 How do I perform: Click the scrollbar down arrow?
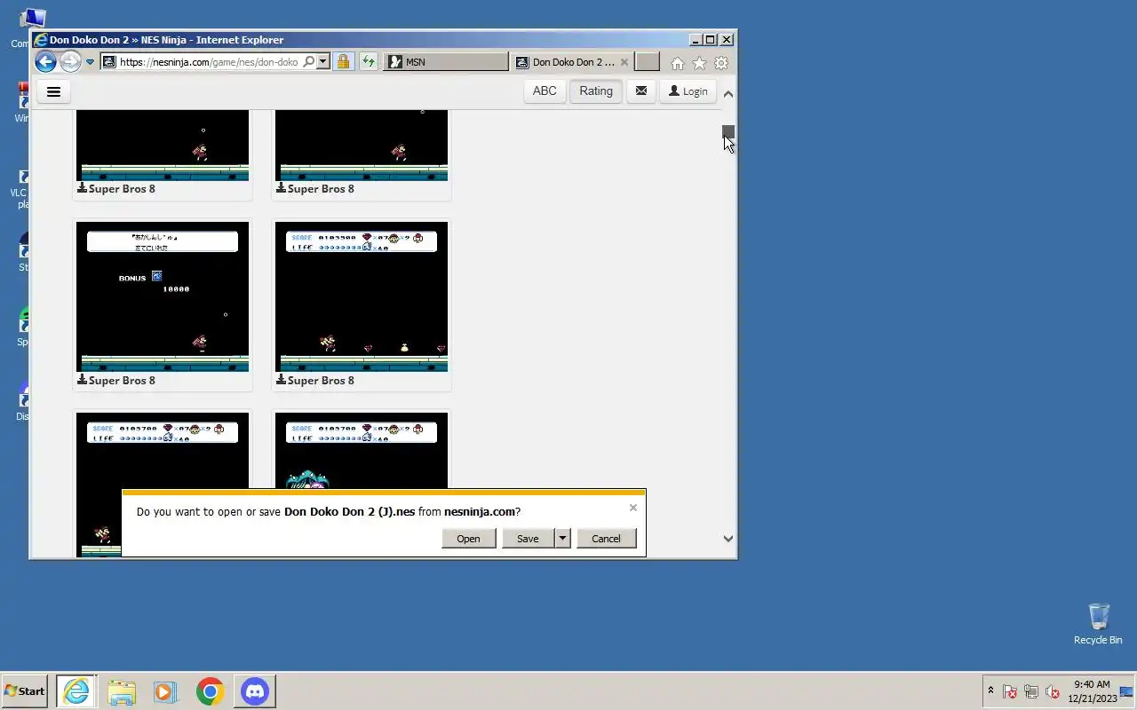(x=728, y=539)
